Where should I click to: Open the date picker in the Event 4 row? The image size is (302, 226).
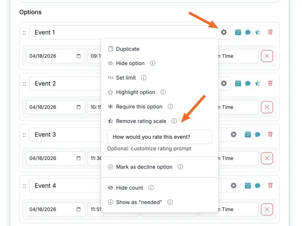coord(79,209)
